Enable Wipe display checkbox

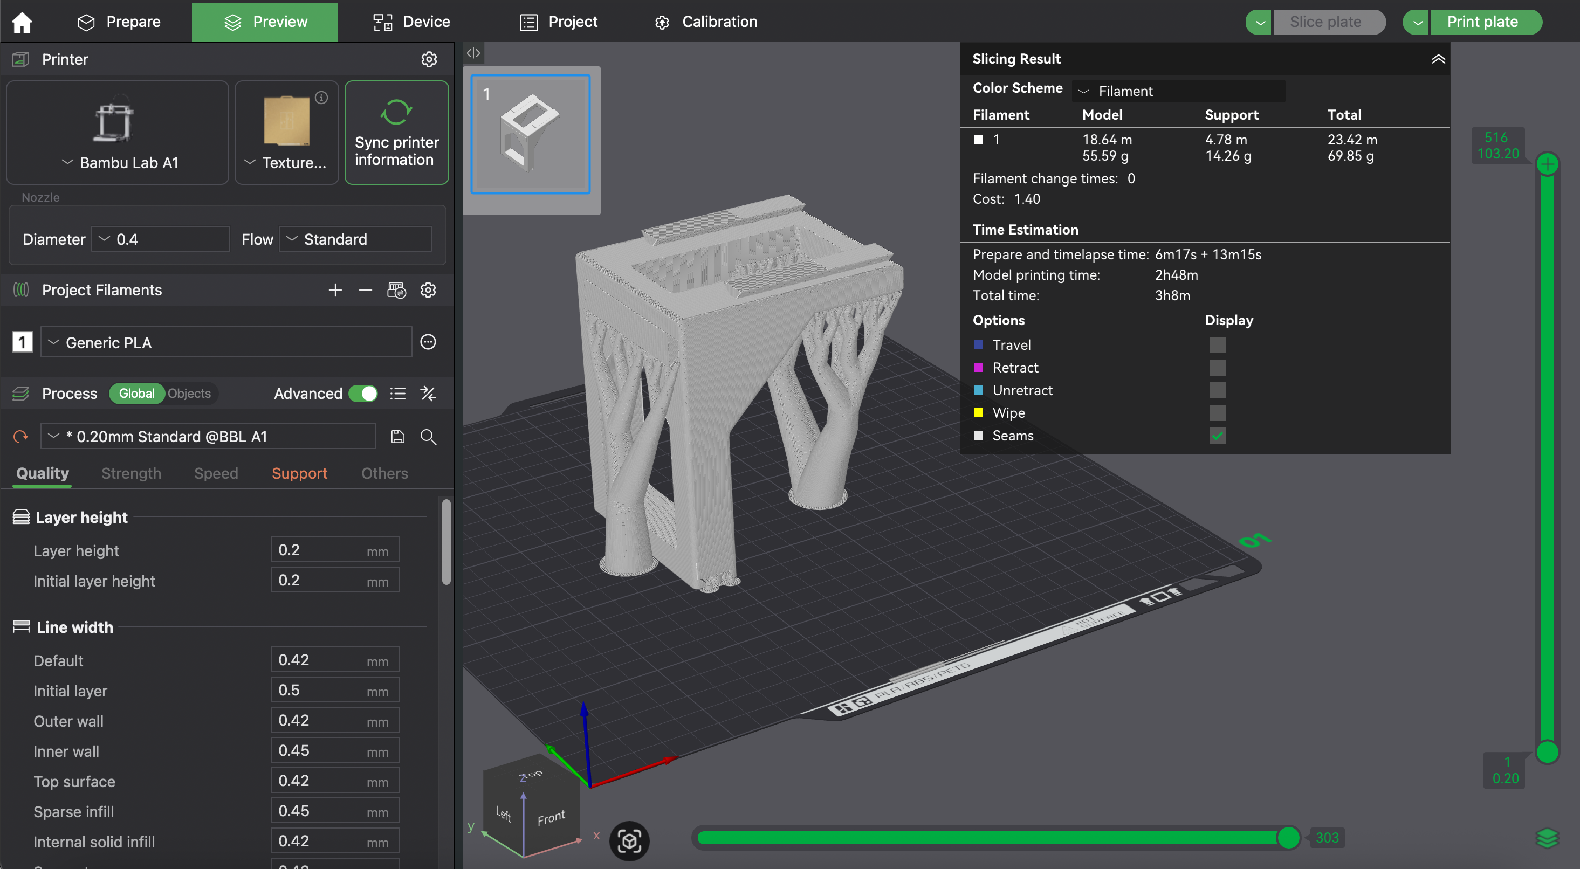tap(1218, 413)
